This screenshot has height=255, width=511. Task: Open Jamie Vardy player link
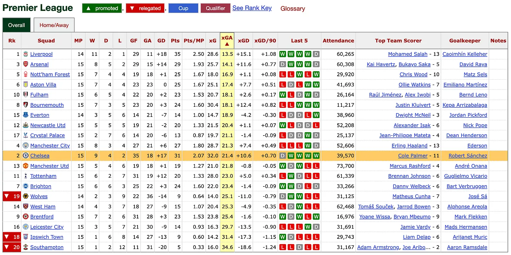coord(415,227)
